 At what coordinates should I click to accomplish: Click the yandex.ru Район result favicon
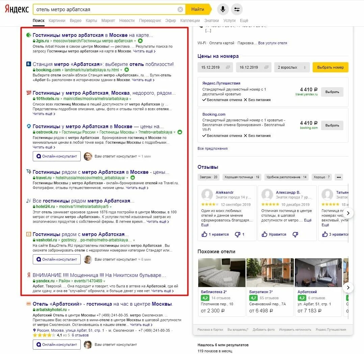(29, 275)
